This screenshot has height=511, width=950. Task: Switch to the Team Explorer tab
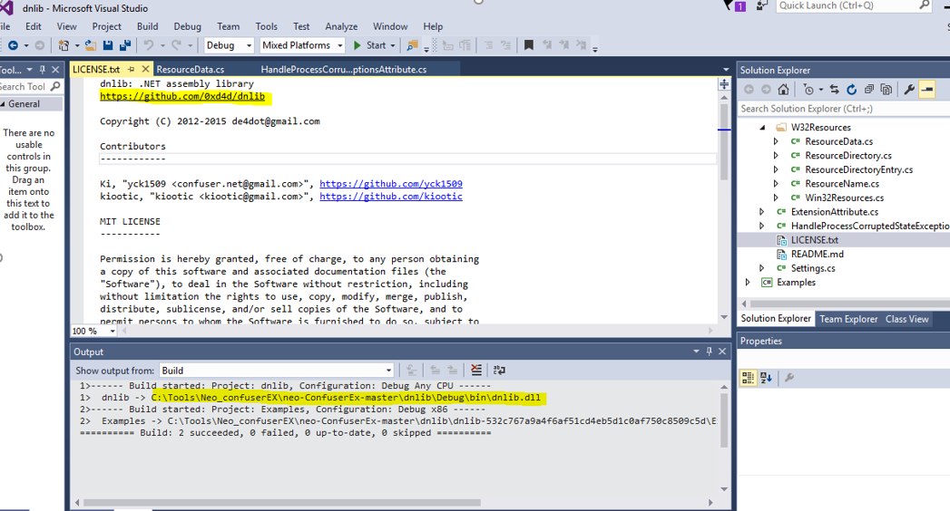pyautogui.click(x=848, y=319)
